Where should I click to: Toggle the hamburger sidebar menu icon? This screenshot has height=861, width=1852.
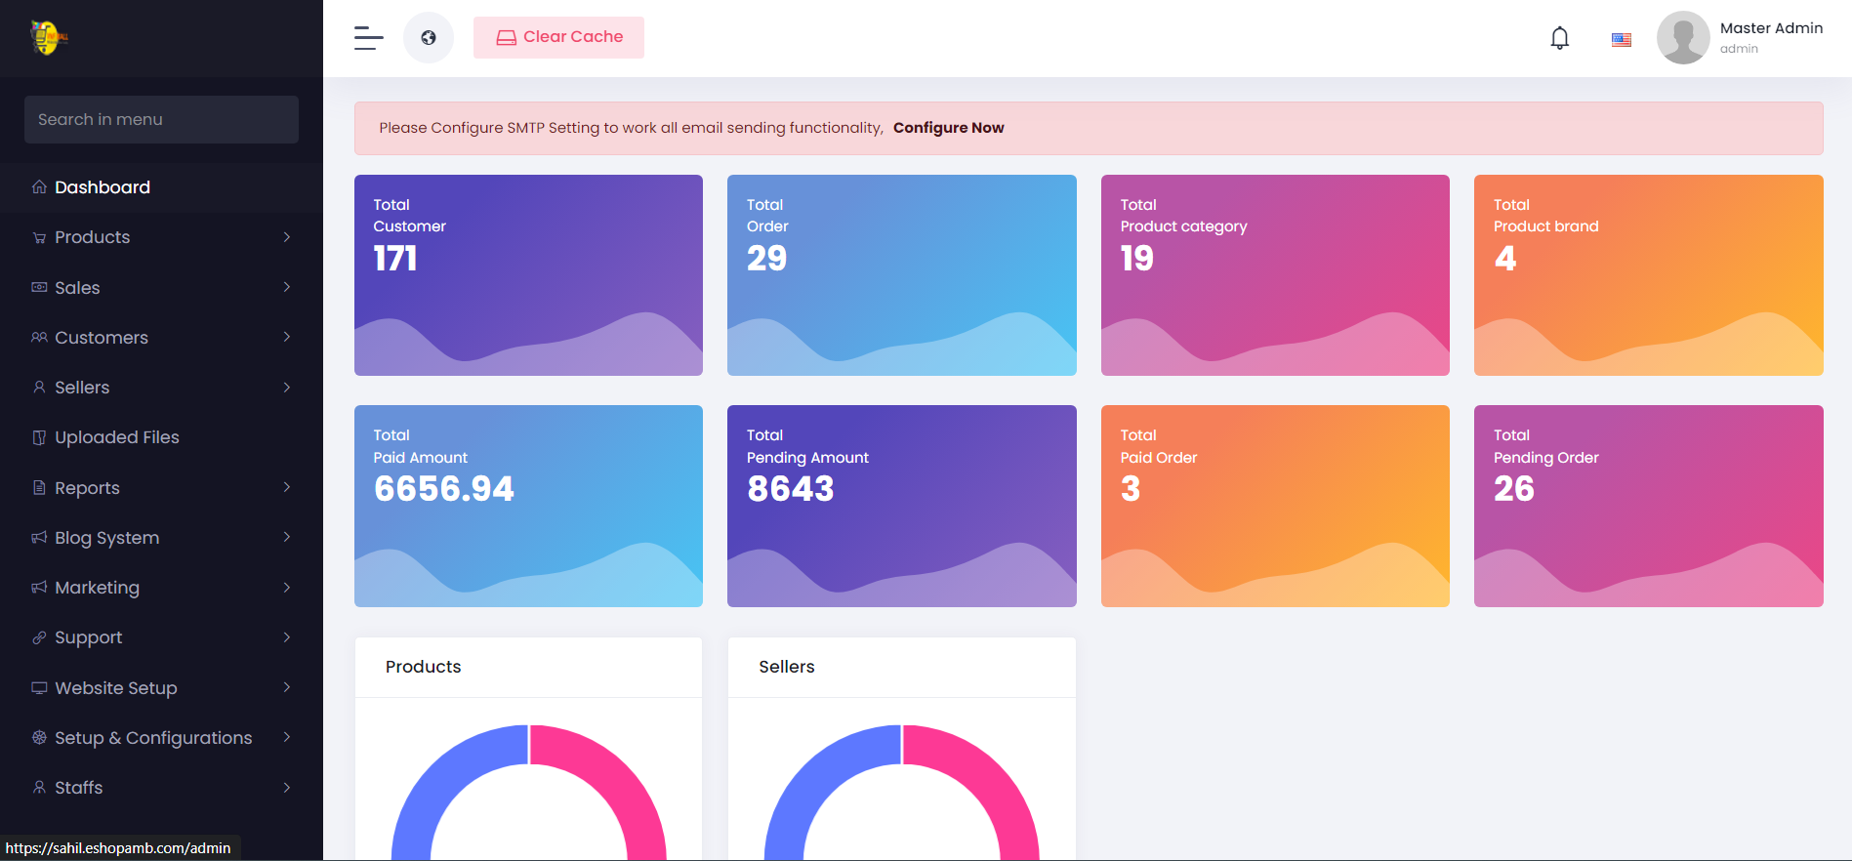368,38
